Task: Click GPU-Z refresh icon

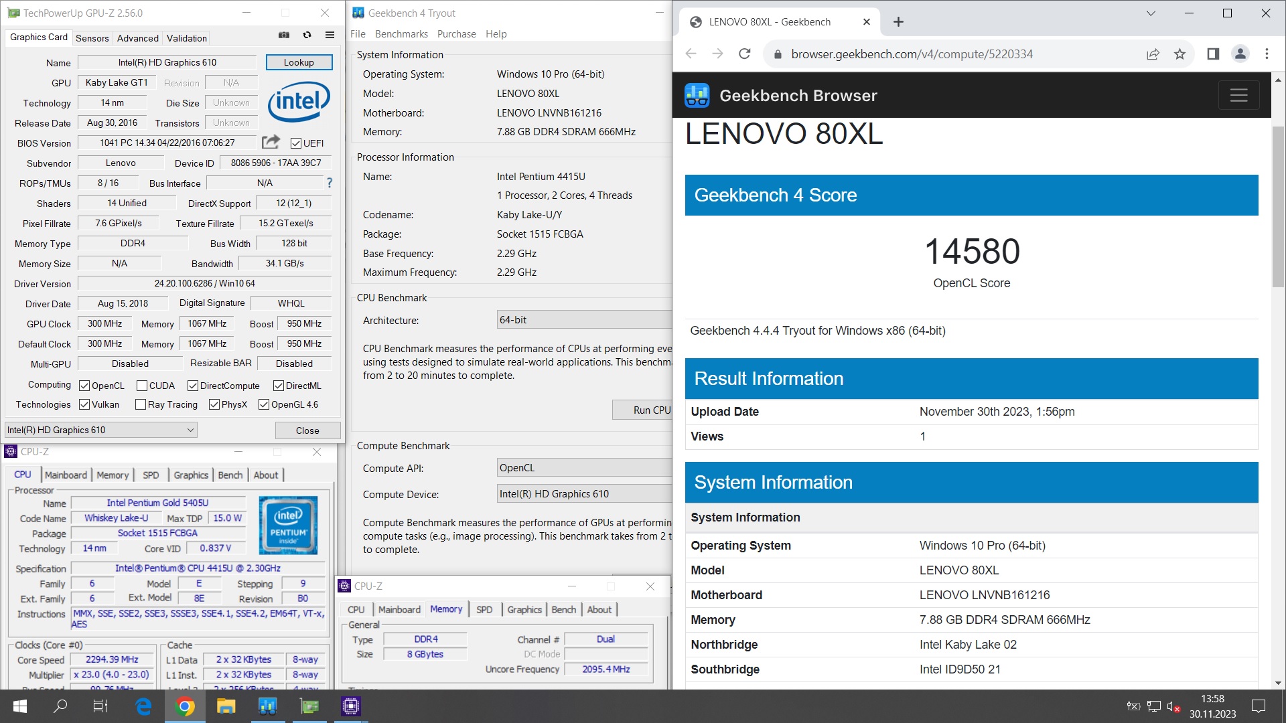Action: click(x=307, y=35)
